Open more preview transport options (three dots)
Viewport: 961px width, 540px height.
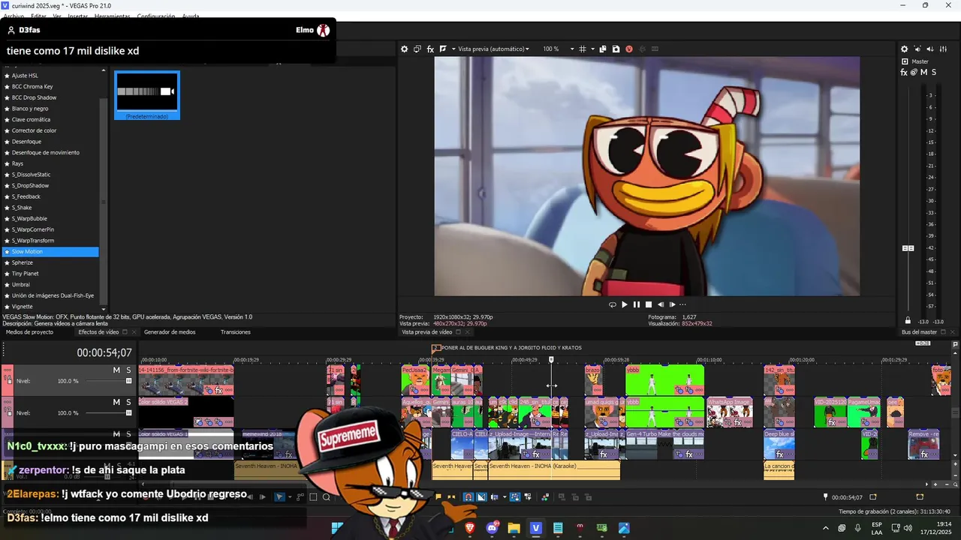click(682, 304)
